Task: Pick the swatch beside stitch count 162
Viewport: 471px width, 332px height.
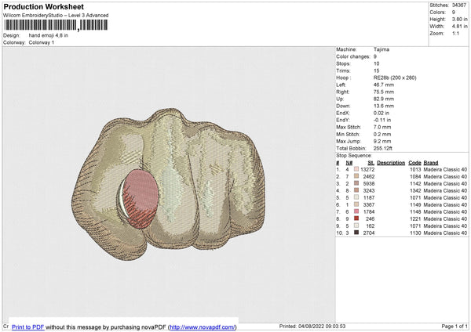Action: tap(356, 226)
